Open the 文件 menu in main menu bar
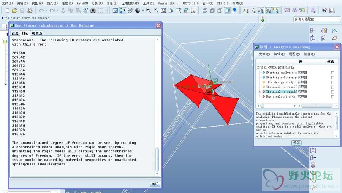The image size is (342, 193). (7, 3)
